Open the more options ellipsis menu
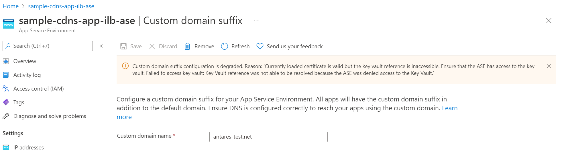Screen dimensions: 562x156 pyautogui.click(x=256, y=21)
